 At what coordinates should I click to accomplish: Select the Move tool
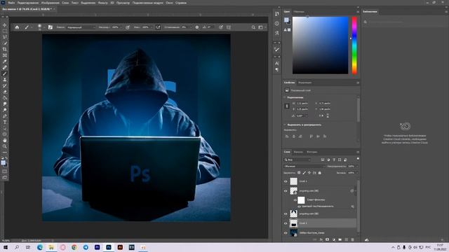pos(5,25)
